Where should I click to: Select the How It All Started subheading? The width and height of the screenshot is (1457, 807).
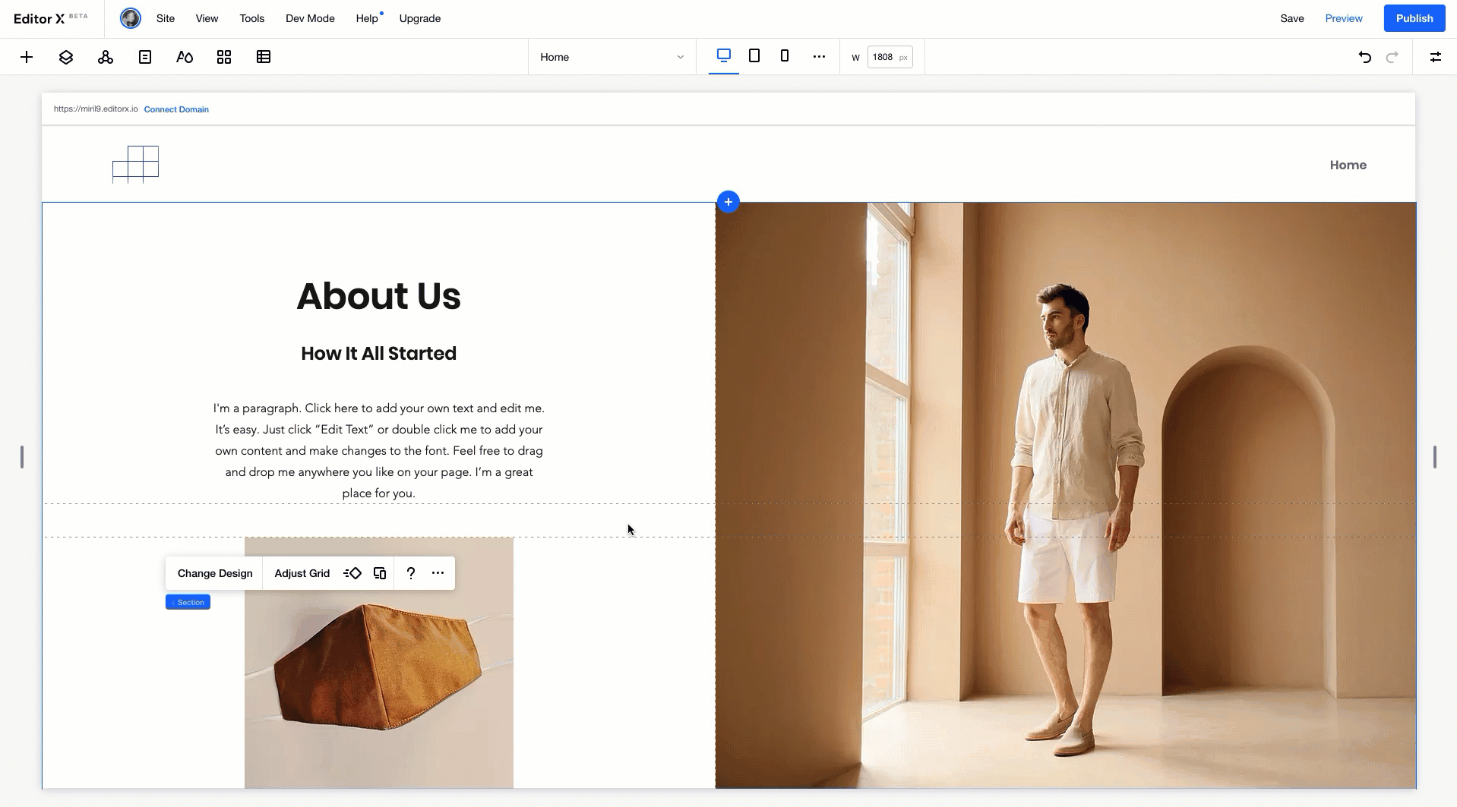tap(378, 353)
